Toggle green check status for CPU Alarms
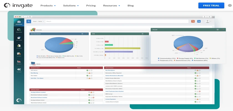233x111 pixels. point(87,70)
